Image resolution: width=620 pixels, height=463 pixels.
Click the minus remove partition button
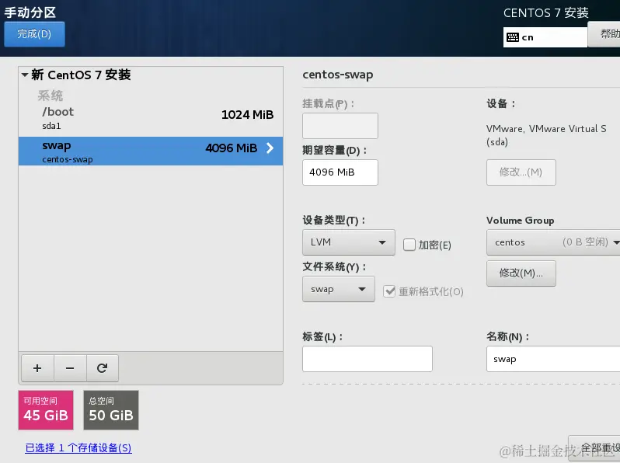(x=70, y=368)
